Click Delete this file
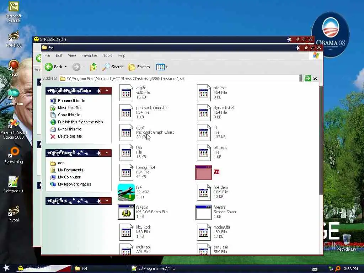The width and height of the screenshot is (364, 273). 70,136
